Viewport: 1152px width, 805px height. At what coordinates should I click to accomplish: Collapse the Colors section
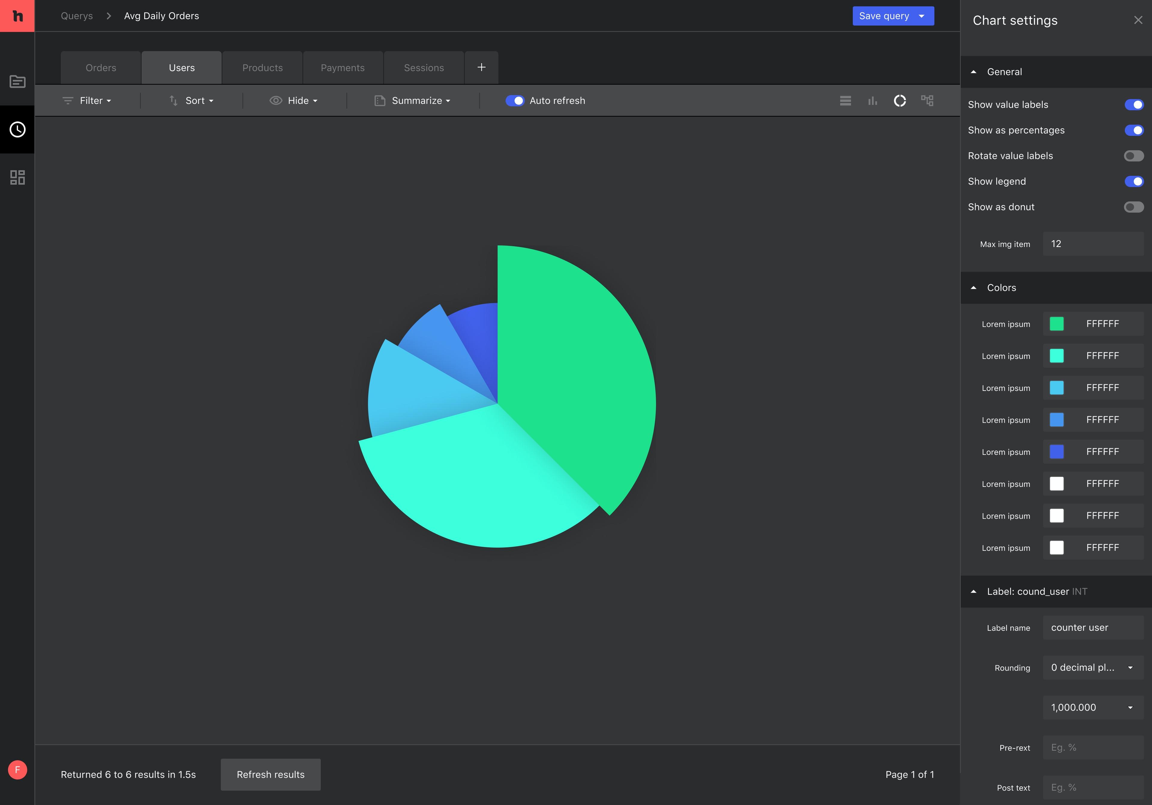974,288
